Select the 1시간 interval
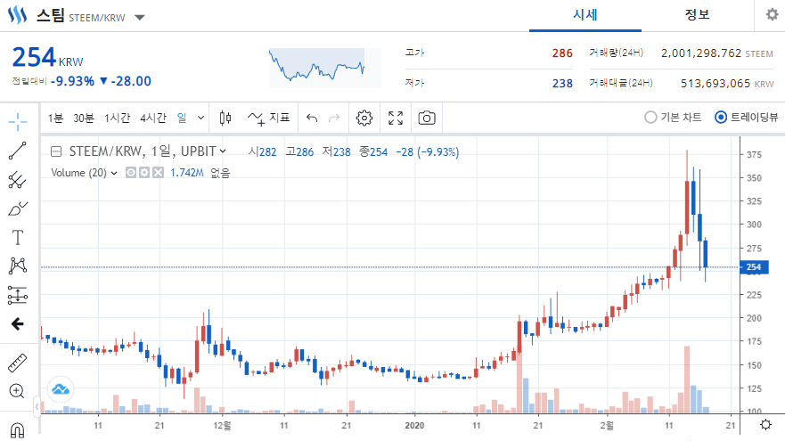The height and width of the screenshot is (441, 785). pyautogui.click(x=117, y=118)
